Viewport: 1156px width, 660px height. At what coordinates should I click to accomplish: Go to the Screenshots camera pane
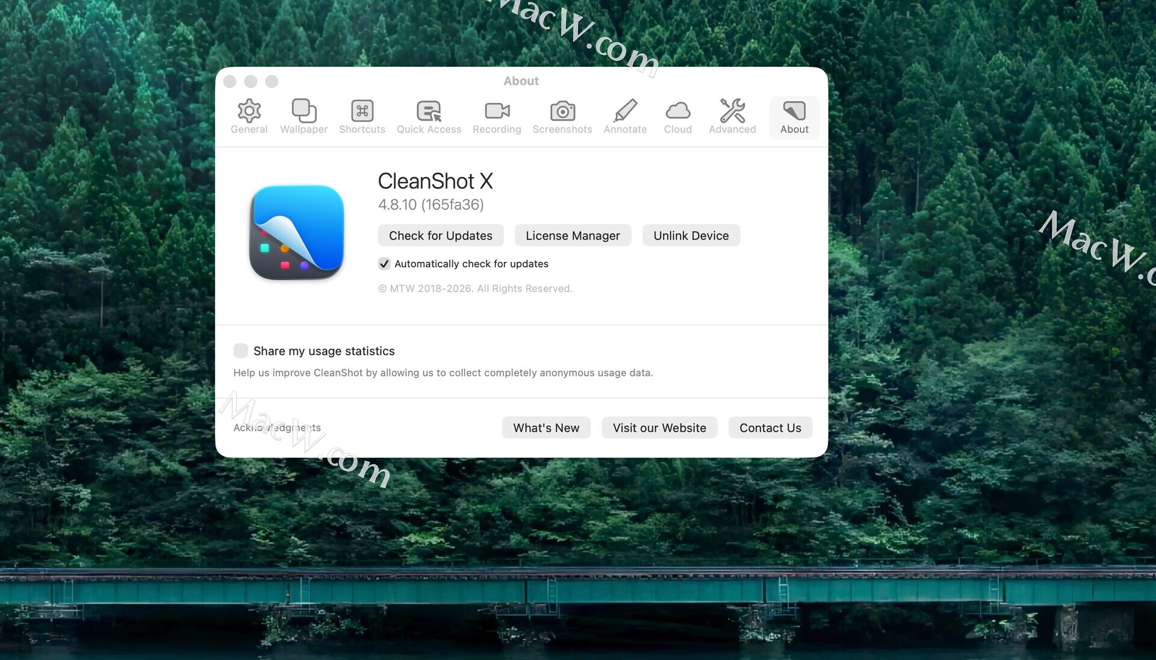pyautogui.click(x=562, y=117)
